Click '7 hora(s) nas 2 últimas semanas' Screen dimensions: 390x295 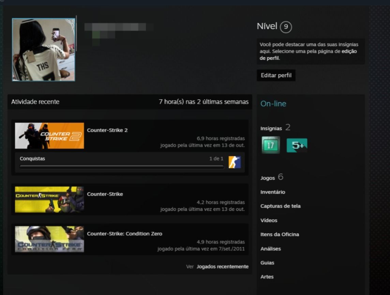click(204, 102)
